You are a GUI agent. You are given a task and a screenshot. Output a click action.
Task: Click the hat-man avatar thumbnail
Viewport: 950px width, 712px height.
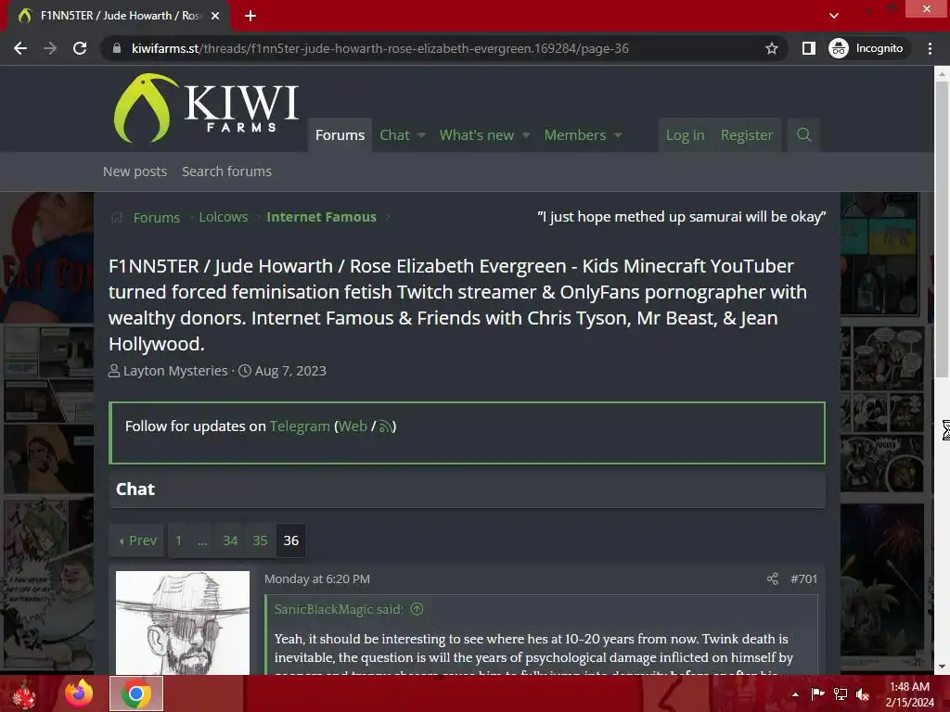pos(183,622)
